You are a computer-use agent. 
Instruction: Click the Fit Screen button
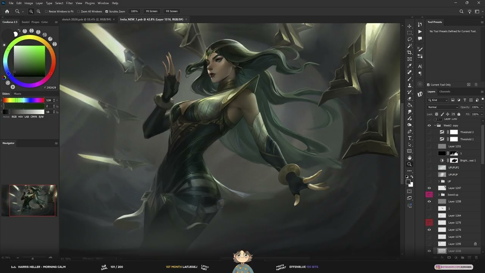click(x=152, y=11)
